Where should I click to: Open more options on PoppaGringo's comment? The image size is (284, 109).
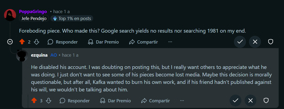pos(170,42)
